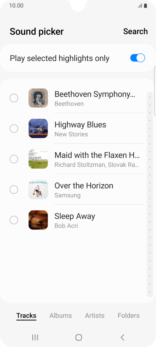Open recent apps navigation icon

coord(35,338)
